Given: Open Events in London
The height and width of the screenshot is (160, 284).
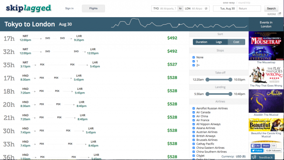Looking at the screenshot, I should click(x=266, y=24).
